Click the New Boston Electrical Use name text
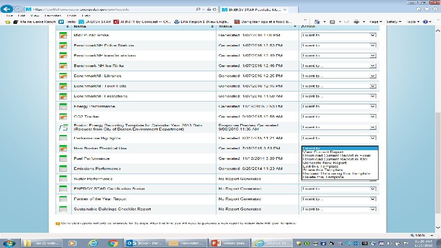Image resolution: width=441 pixels, height=248 pixels. (100, 148)
